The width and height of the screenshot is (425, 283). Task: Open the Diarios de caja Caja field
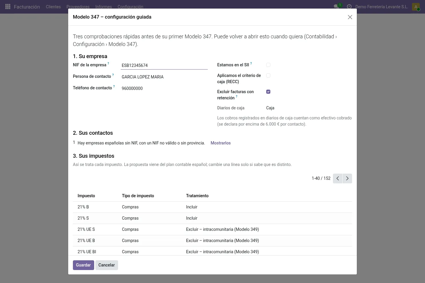pyautogui.click(x=270, y=108)
